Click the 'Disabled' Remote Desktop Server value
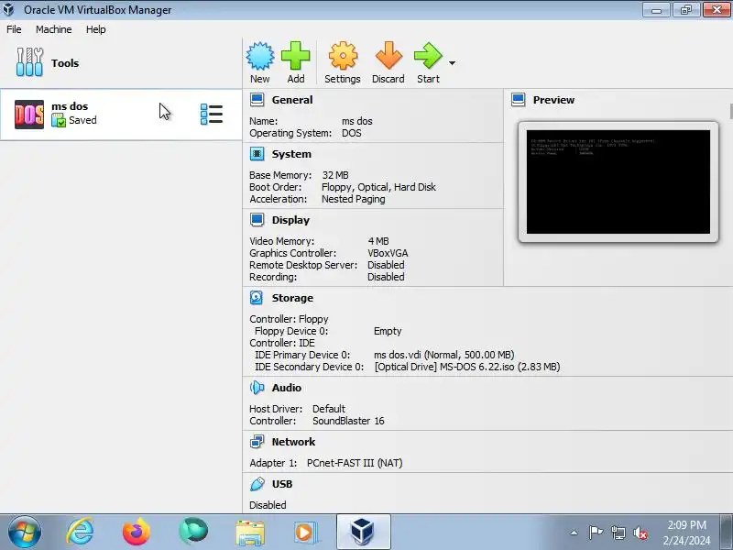This screenshot has width=733, height=550. (x=386, y=265)
